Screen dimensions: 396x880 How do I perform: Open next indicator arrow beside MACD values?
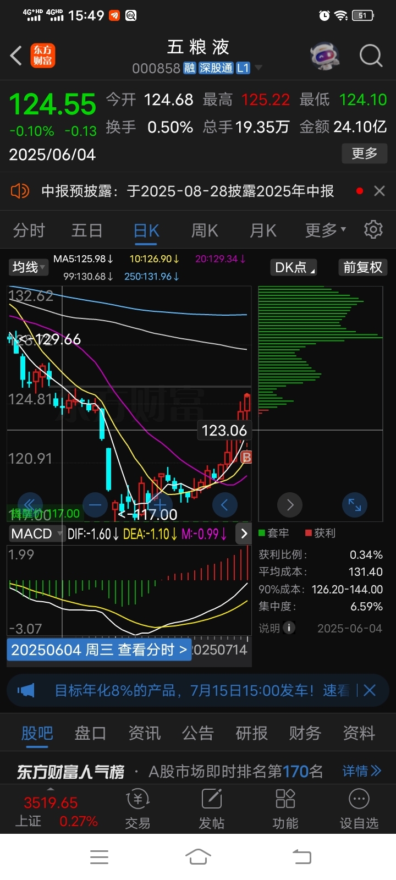[x=244, y=533]
